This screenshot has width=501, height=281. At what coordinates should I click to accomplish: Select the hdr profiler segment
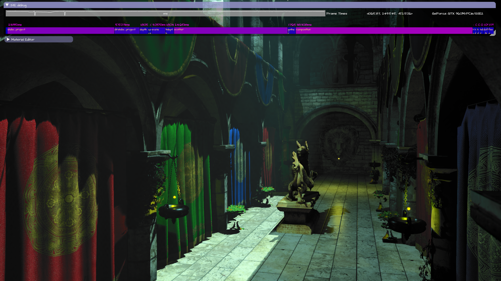[482, 31]
